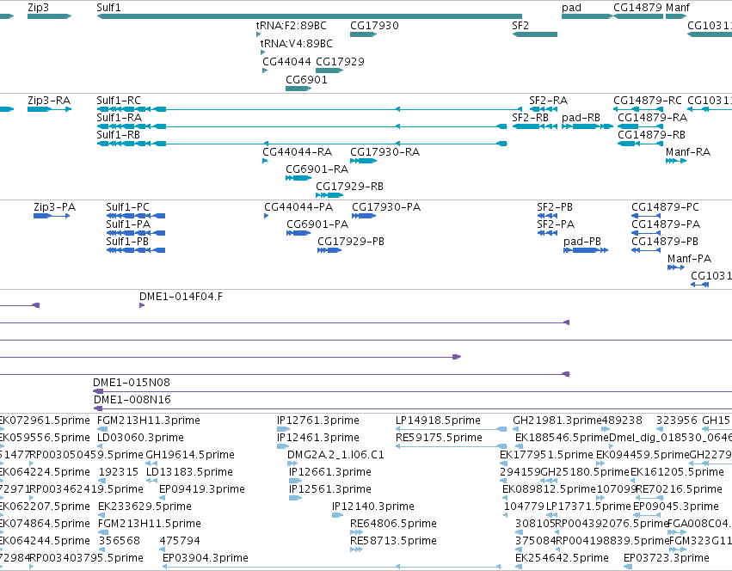732x571 pixels.
Task: Select the CG17929-PB protein label
Action: 351,242
